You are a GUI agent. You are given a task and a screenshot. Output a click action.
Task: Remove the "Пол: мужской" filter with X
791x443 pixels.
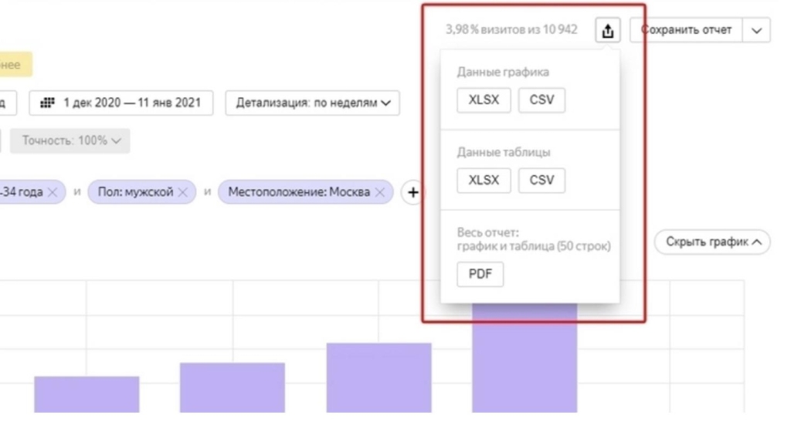click(183, 192)
